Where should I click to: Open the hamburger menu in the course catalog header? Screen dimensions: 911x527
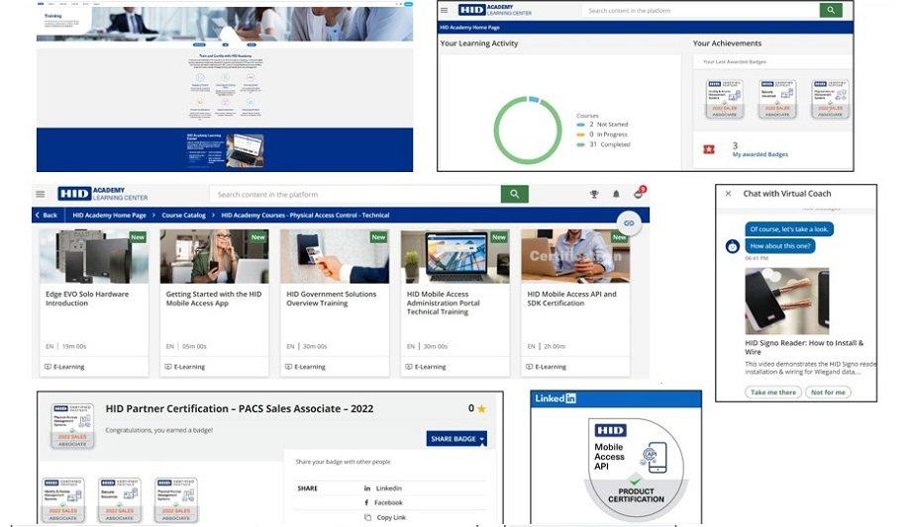(41, 195)
